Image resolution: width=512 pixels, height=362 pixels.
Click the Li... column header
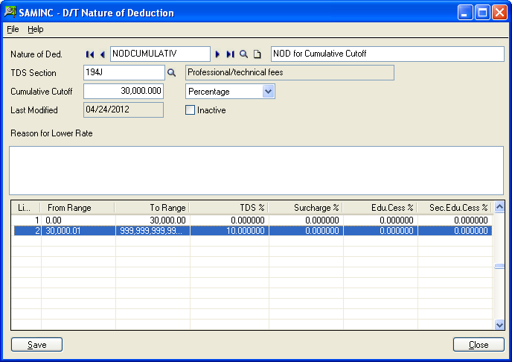coord(26,208)
